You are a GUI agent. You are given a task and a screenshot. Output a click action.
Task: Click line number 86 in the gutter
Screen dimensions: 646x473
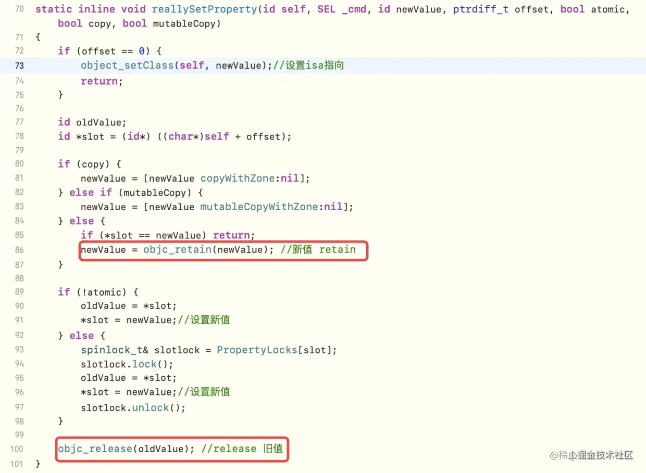tap(19, 250)
